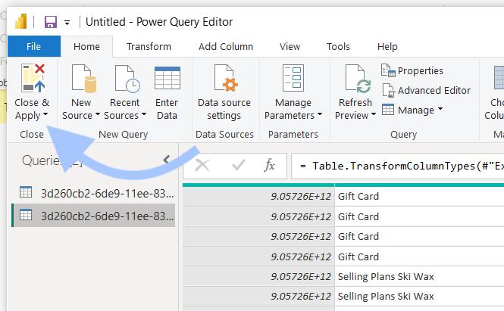This screenshot has height=311, width=504.
Task: Collapse the Queries pane with the chevron
Action: 166,159
